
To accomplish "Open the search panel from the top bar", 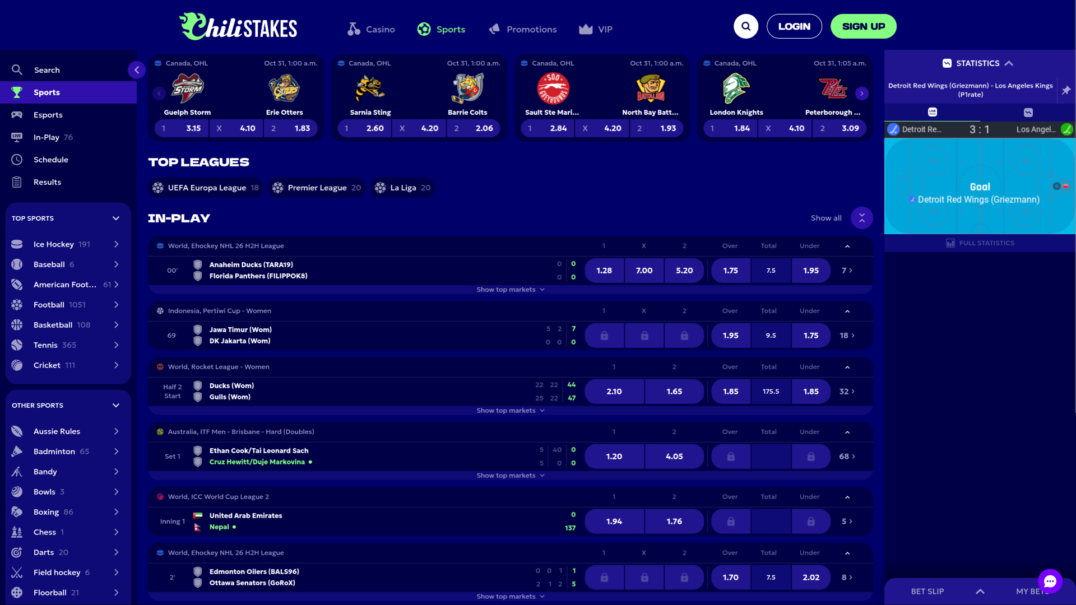I will [746, 26].
